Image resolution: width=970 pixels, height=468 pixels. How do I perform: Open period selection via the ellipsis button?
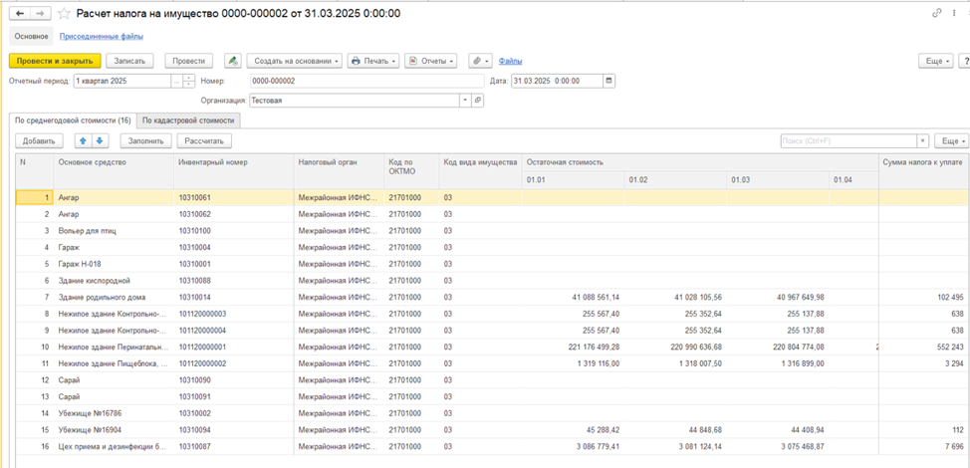[x=176, y=81]
